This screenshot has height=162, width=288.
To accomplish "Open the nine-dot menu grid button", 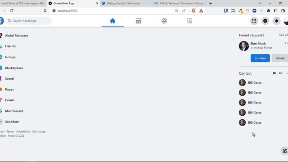I will pyautogui.click(x=254, y=21).
